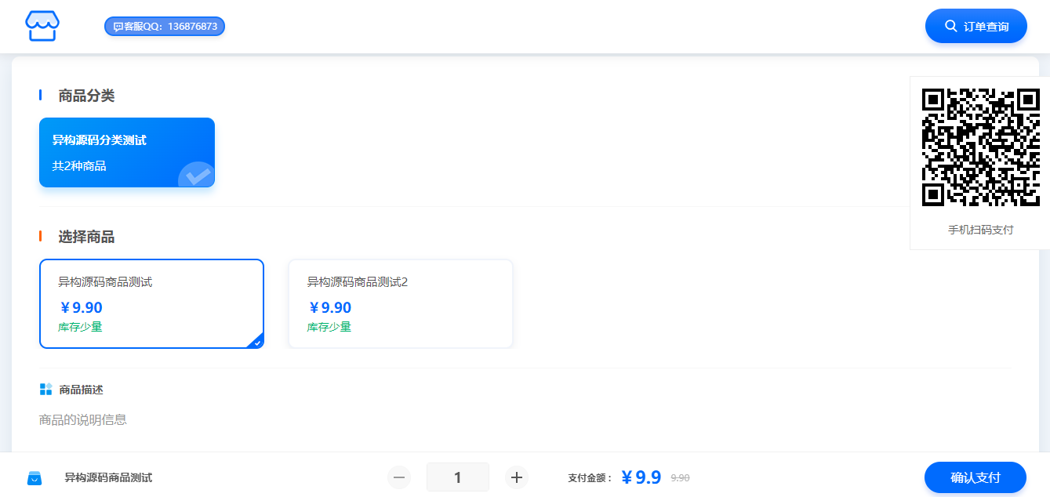Open order query with 订单查询 button
Screen dimensions: 1050x497
coord(976,26)
